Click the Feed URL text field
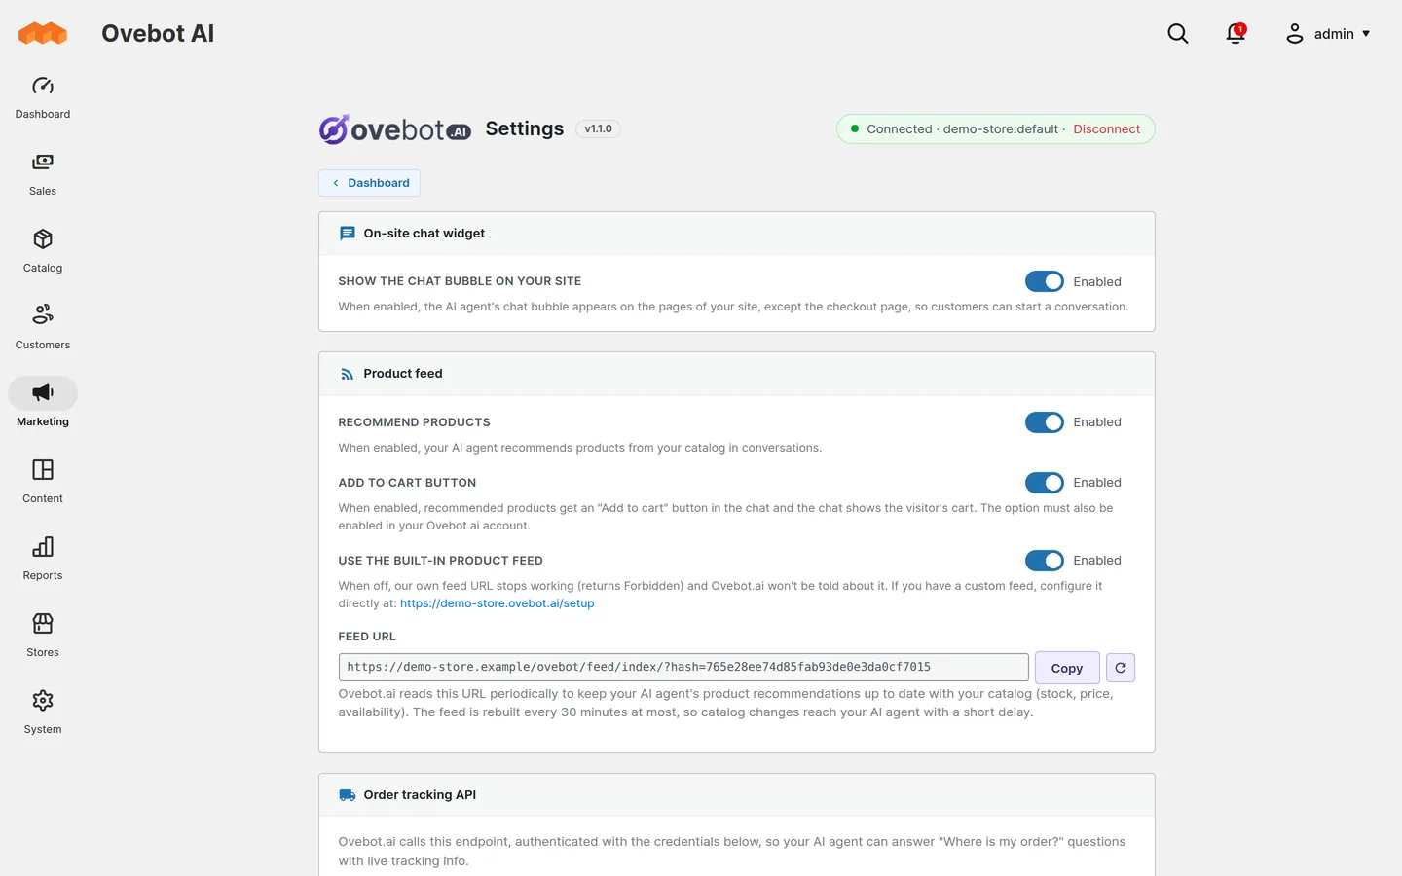The image size is (1402, 876). point(683,668)
